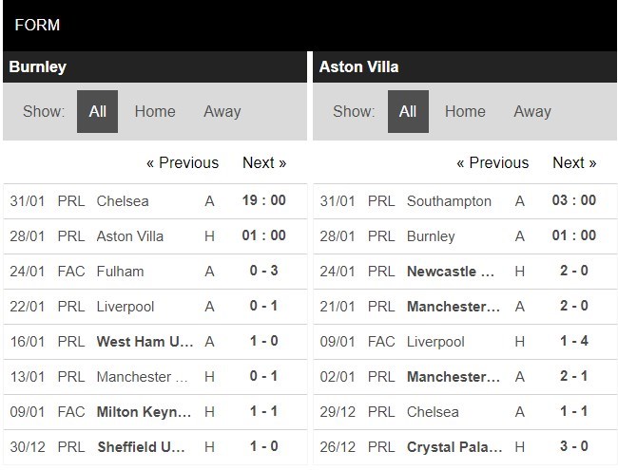Go to Previous page of Aston Villa results
The image size is (618, 470).
492,162
